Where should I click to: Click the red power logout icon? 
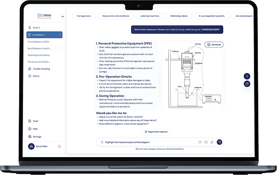[60, 146]
